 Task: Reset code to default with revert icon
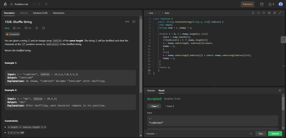264,13
